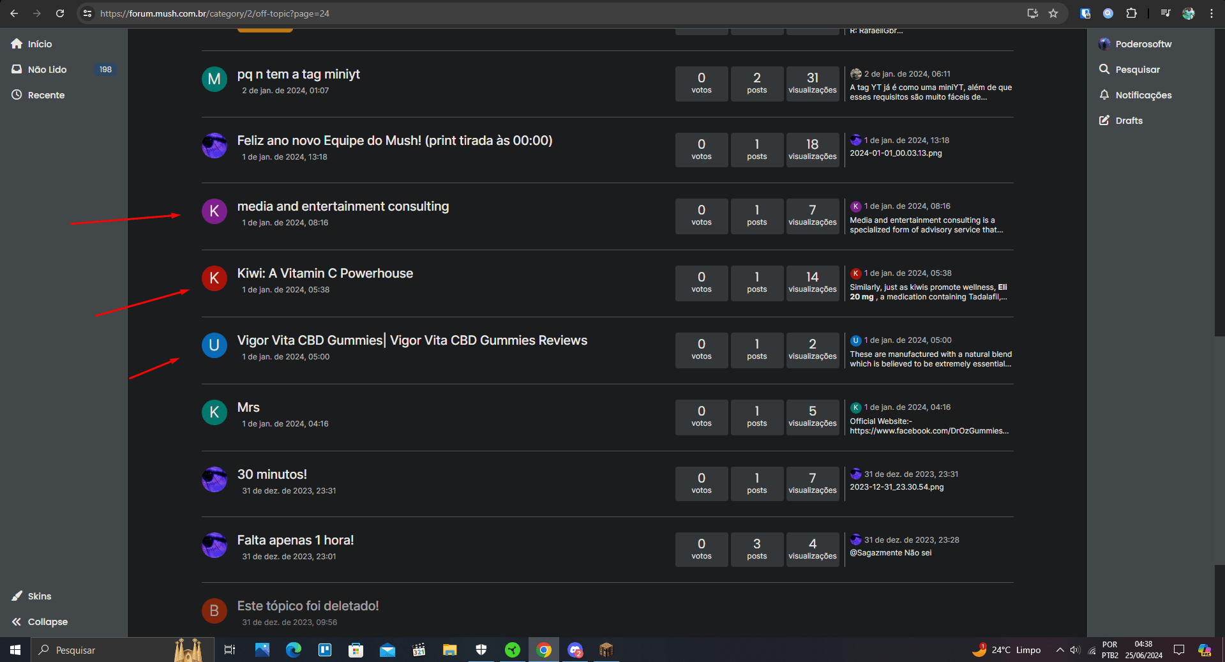Open the Vigor Vita CBD Gummies topic

(x=412, y=340)
